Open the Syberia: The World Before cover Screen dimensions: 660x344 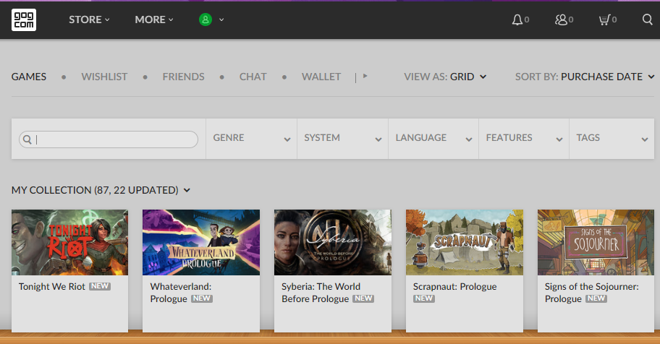[333, 243]
